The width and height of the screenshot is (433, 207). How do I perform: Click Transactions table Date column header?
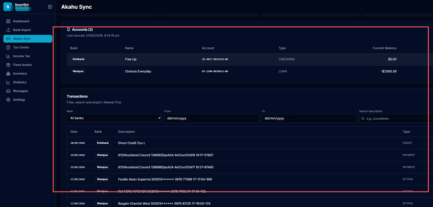74,132
